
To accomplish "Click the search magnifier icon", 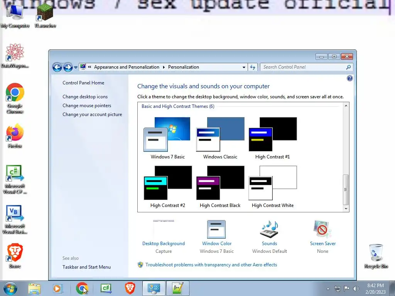I will [x=348, y=67].
